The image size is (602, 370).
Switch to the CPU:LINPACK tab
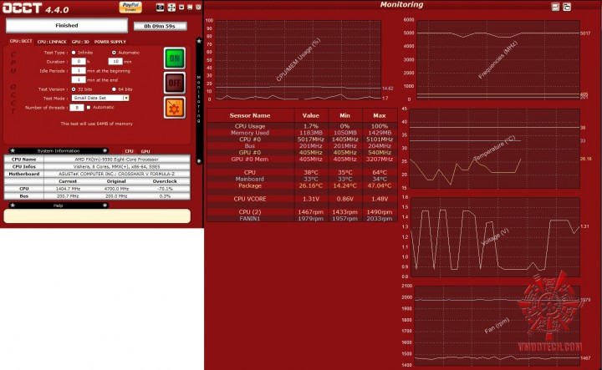[x=52, y=42]
